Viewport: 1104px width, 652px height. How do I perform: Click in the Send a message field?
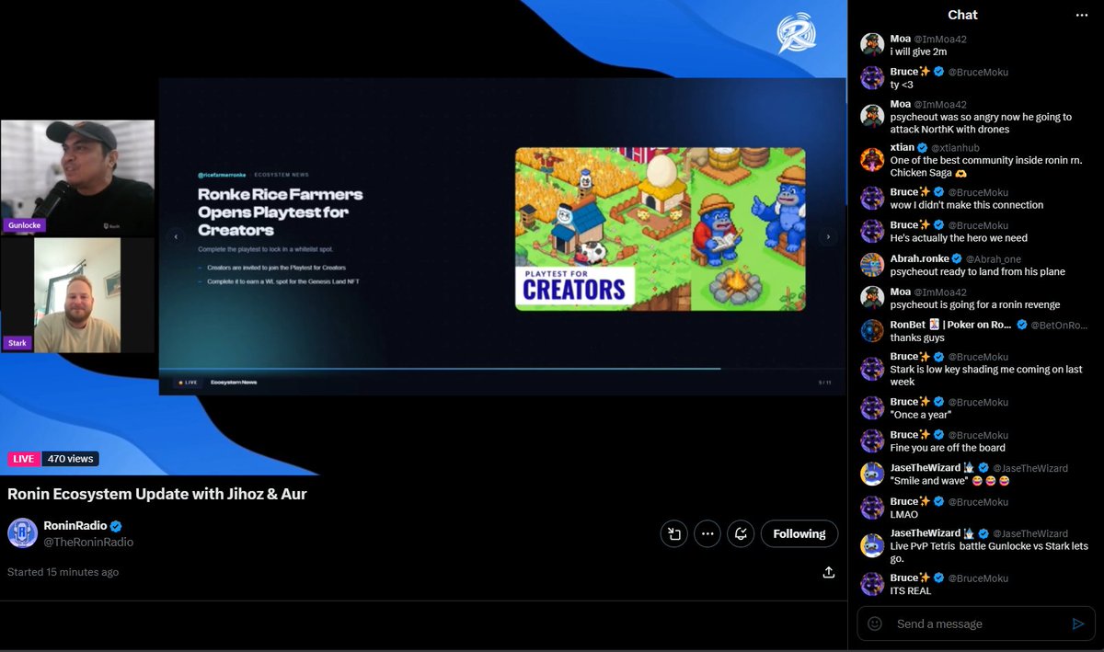point(975,623)
